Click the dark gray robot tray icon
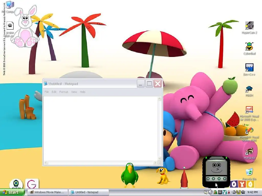Viewport: 262px width, 196px height. [x=220, y=192]
